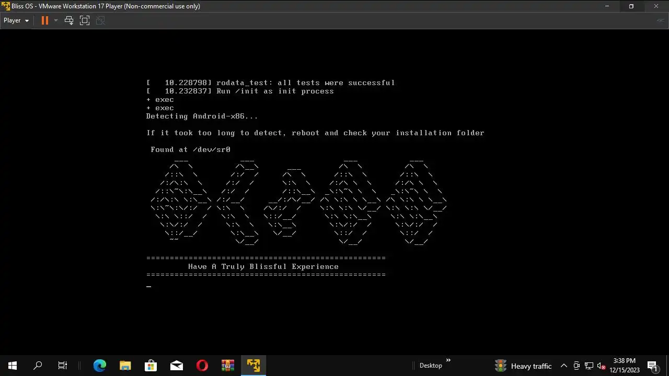Close the VMware Player window
Viewport: 669px width, 376px height.
656,6
